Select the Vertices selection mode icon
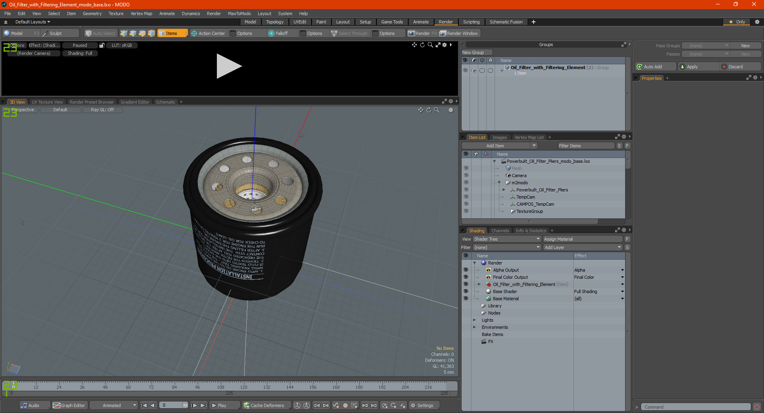 pos(124,33)
